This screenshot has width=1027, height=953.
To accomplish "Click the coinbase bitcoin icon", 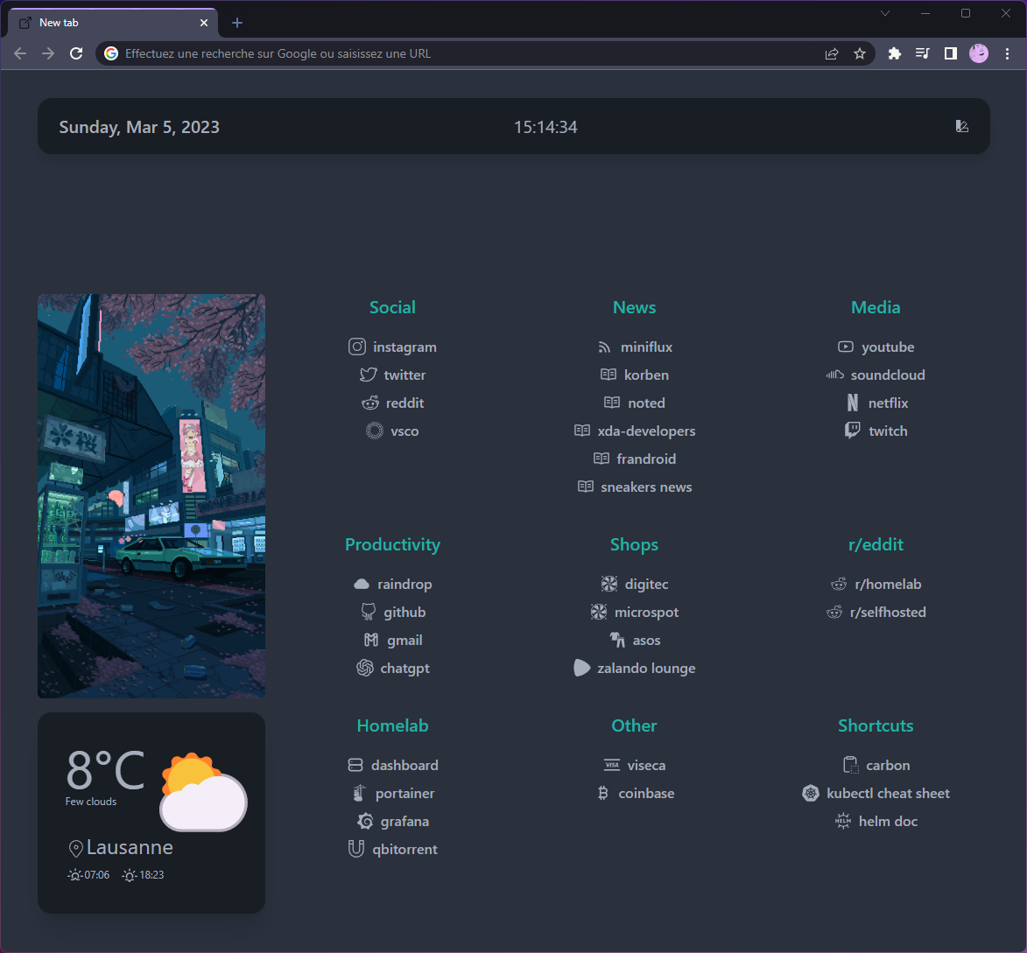I will click(x=602, y=793).
